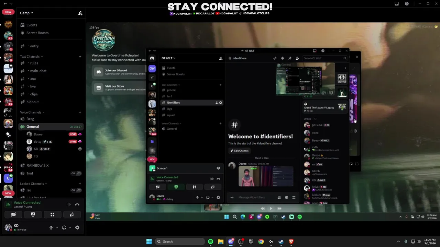Show member list icon in streamed OT WILT header
Screen dimensions: 440x247
(x=297, y=58)
